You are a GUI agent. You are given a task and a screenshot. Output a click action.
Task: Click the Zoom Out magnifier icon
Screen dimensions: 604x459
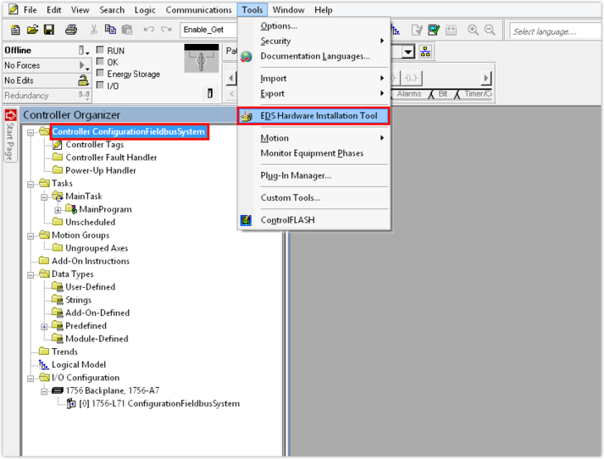point(490,30)
